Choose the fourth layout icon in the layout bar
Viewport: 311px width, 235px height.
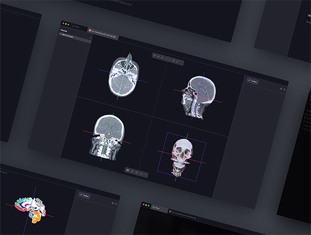tap(141, 174)
